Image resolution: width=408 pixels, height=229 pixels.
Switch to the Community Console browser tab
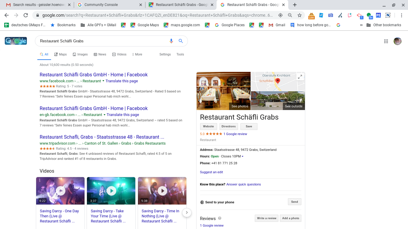click(x=109, y=5)
